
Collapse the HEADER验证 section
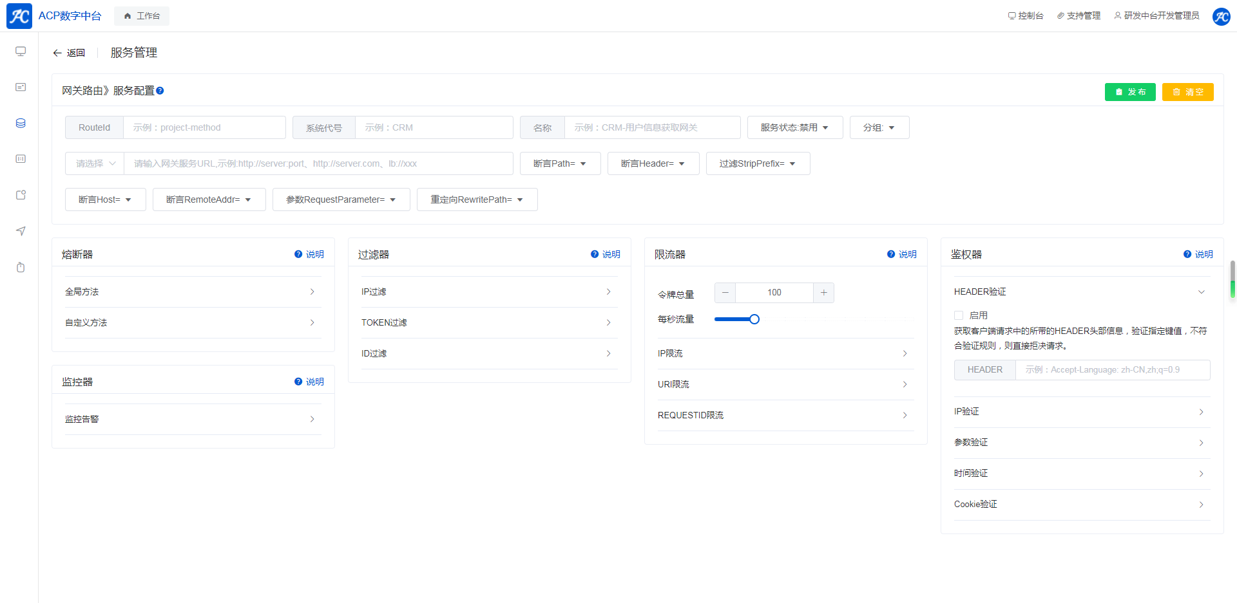pyautogui.click(x=1201, y=292)
